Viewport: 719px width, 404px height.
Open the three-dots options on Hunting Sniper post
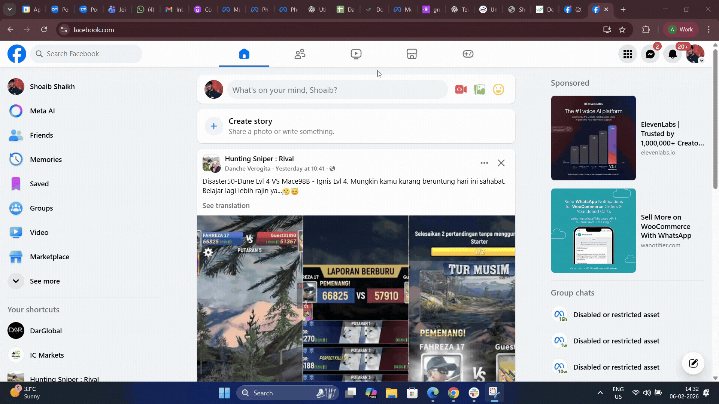coord(484,163)
